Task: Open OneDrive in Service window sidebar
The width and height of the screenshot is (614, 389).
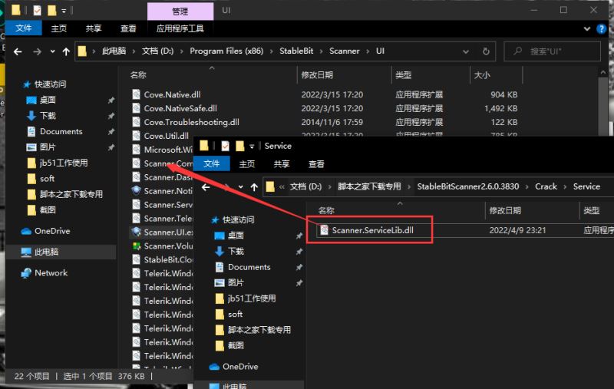Action: pyautogui.click(x=240, y=366)
